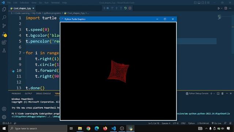The width and height of the screenshot is (234, 132).
Task: Open File Explorer from the taskbar
Action: click(80, 129)
